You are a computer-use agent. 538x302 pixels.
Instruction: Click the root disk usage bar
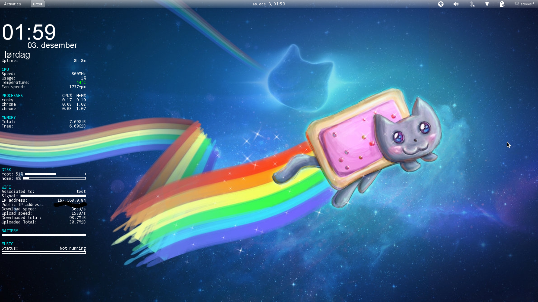tap(55, 174)
